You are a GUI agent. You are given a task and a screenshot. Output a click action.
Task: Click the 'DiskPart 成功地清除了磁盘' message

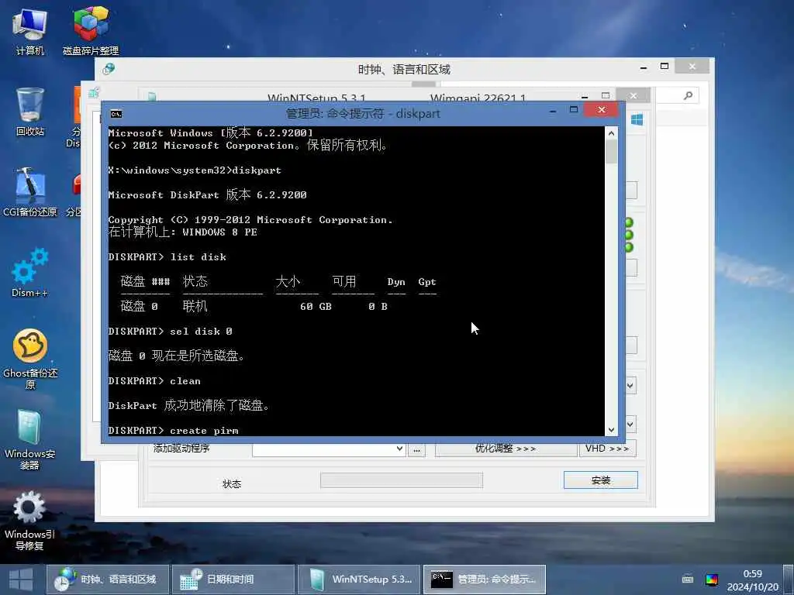(x=189, y=406)
